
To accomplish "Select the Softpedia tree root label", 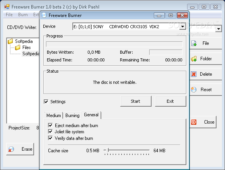I will [24, 41].
